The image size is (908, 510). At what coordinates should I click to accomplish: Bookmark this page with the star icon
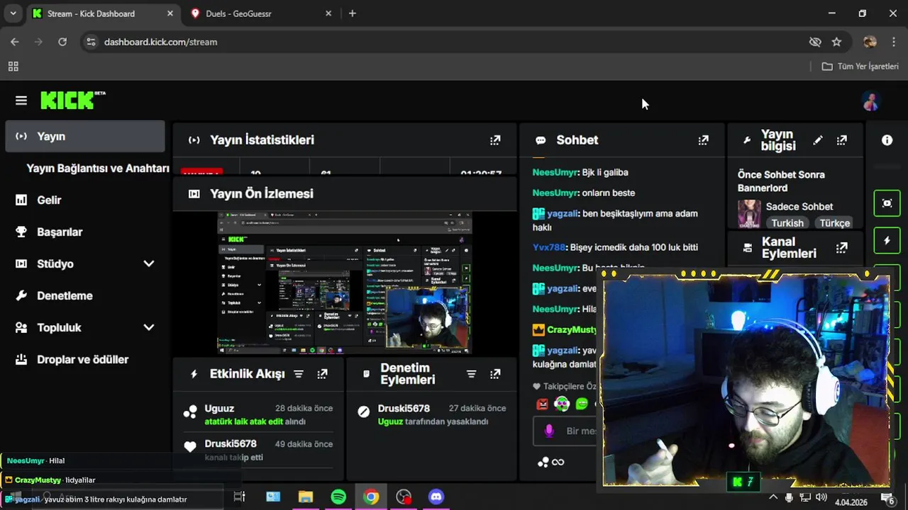(x=836, y=42)
